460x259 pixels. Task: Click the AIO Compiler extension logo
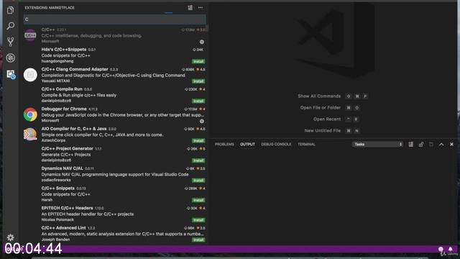click(30, 135)
